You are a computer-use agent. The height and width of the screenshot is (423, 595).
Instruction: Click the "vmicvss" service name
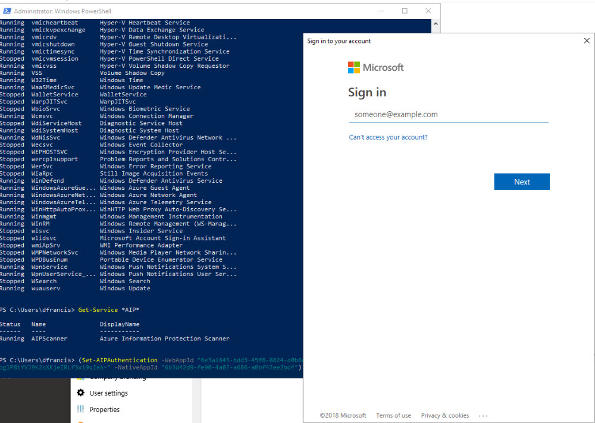44,66
